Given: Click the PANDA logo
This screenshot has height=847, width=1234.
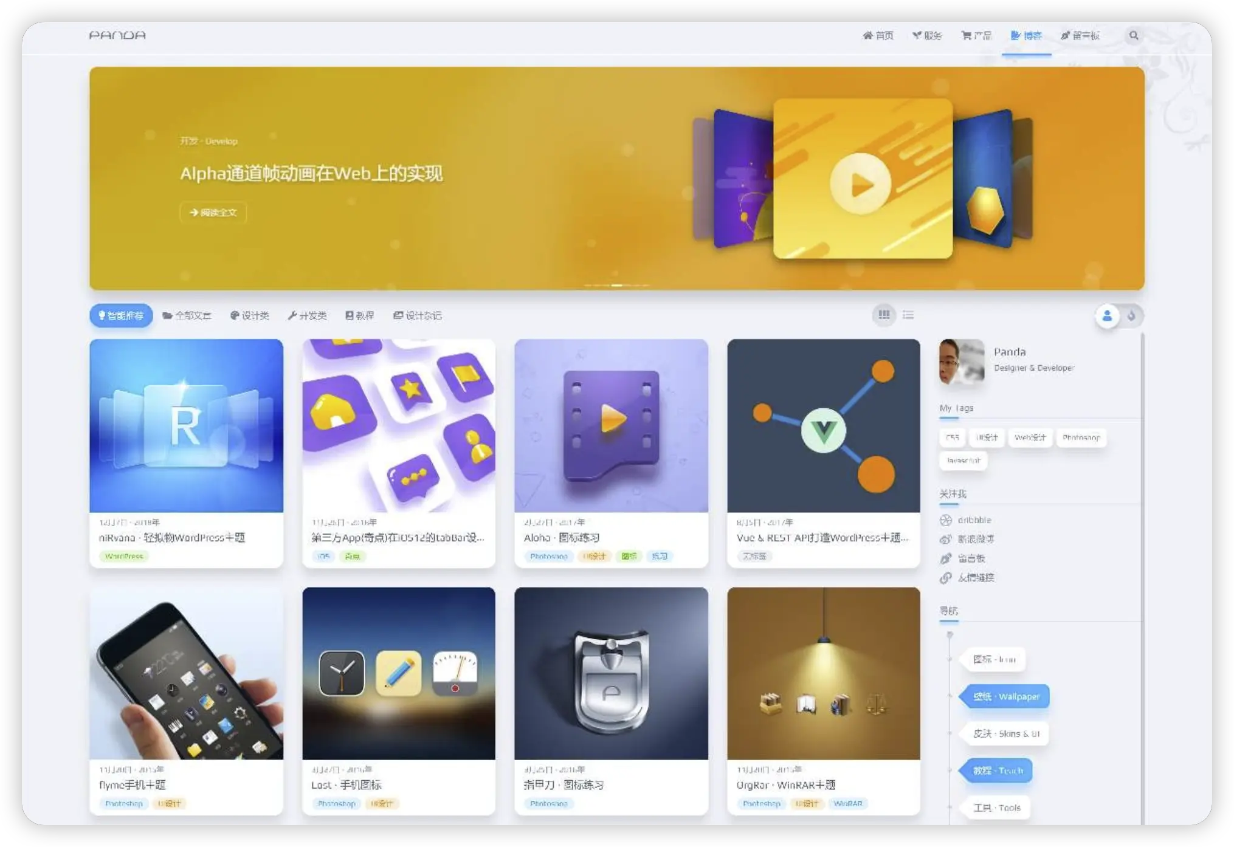Looking at the screenshot, I should tap(117, 35).
